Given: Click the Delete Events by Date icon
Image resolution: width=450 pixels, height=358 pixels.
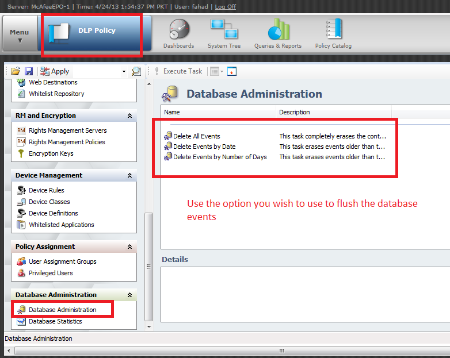Looking at the screenshot, I should pyautogui.click(x=168, y=146).
